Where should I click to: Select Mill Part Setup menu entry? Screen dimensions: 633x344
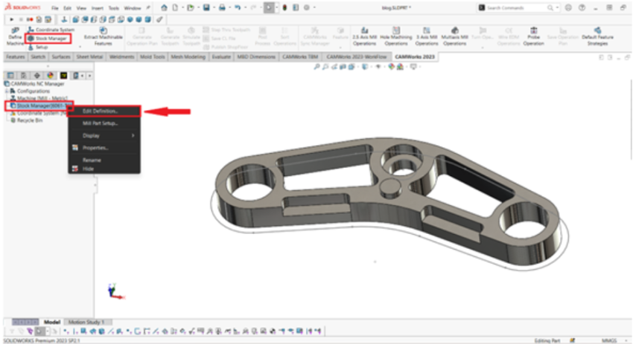point(100,123)
